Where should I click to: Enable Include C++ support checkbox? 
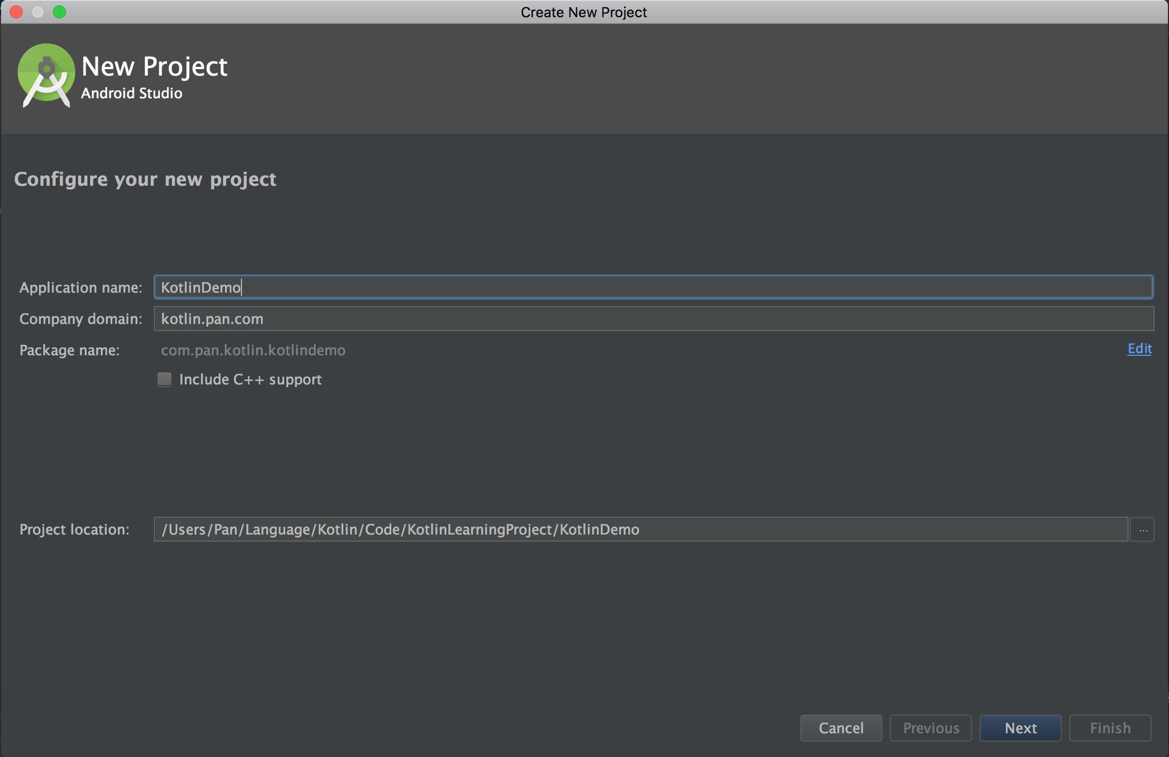coord(164,379)
